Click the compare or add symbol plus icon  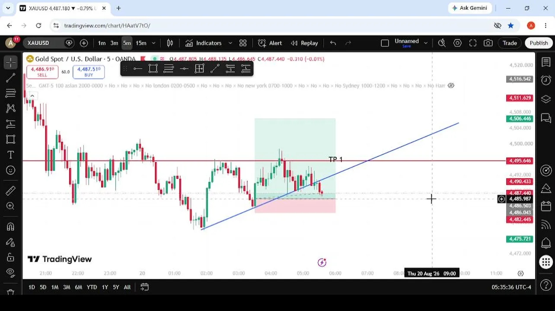(84, 43)
